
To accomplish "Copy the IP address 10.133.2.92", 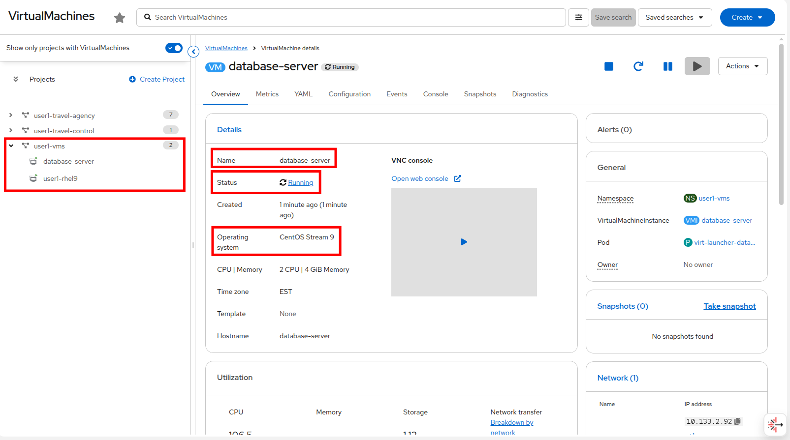I will coord(737,421).
